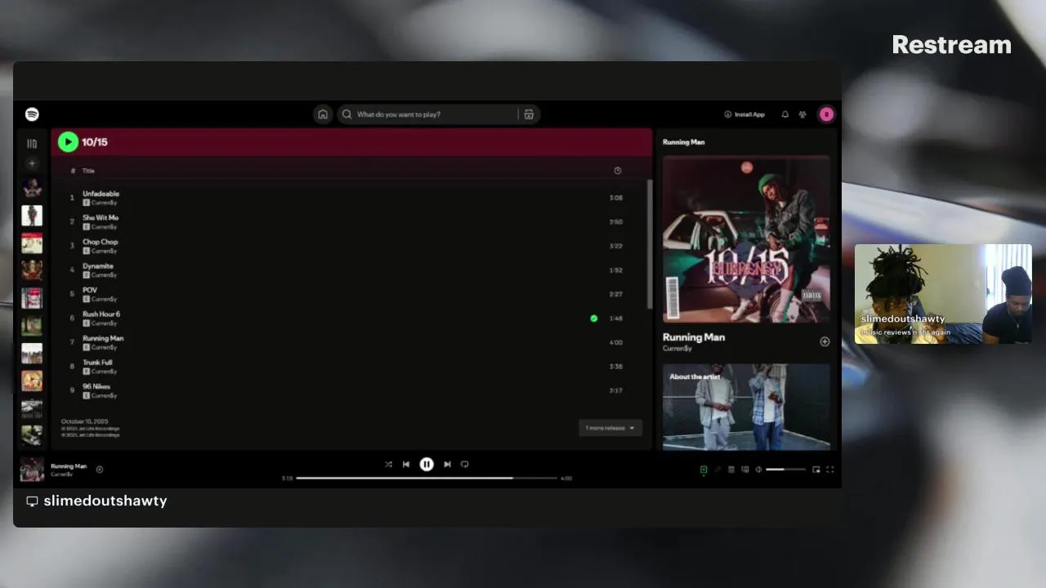Open Running Man title link in right panel
Viewport: 1046px width, 588px height.
tap(694, 337)
